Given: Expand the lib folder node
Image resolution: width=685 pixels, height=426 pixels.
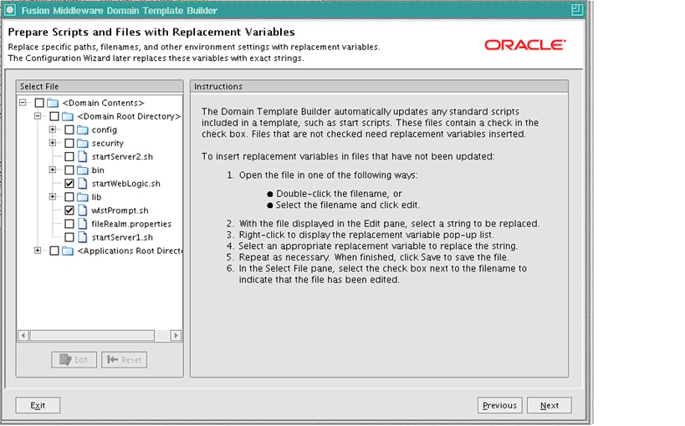Looking at the screenshot, I should pyautogui.click(x=53, y=197).
